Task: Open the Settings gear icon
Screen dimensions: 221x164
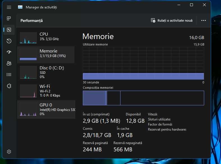Action: 9,152
